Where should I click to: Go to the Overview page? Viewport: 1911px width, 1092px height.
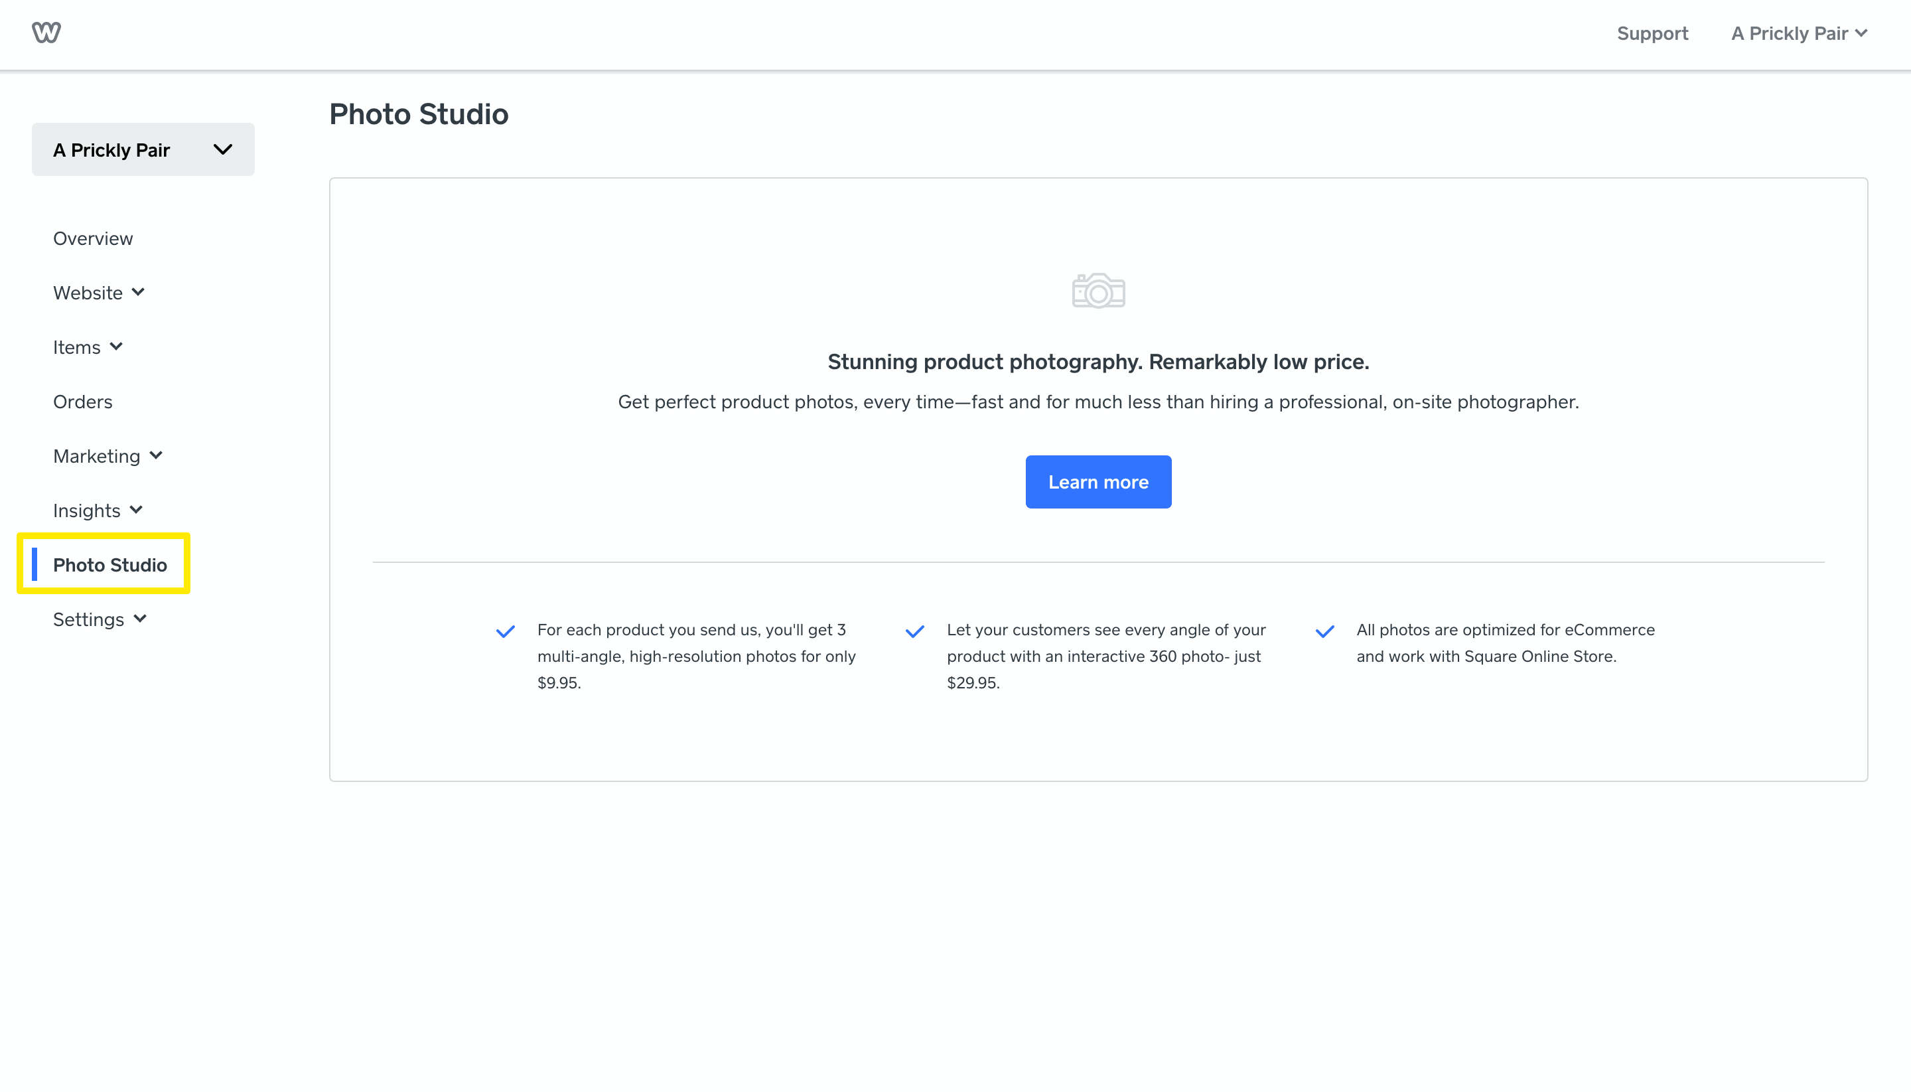pos(93,238)
